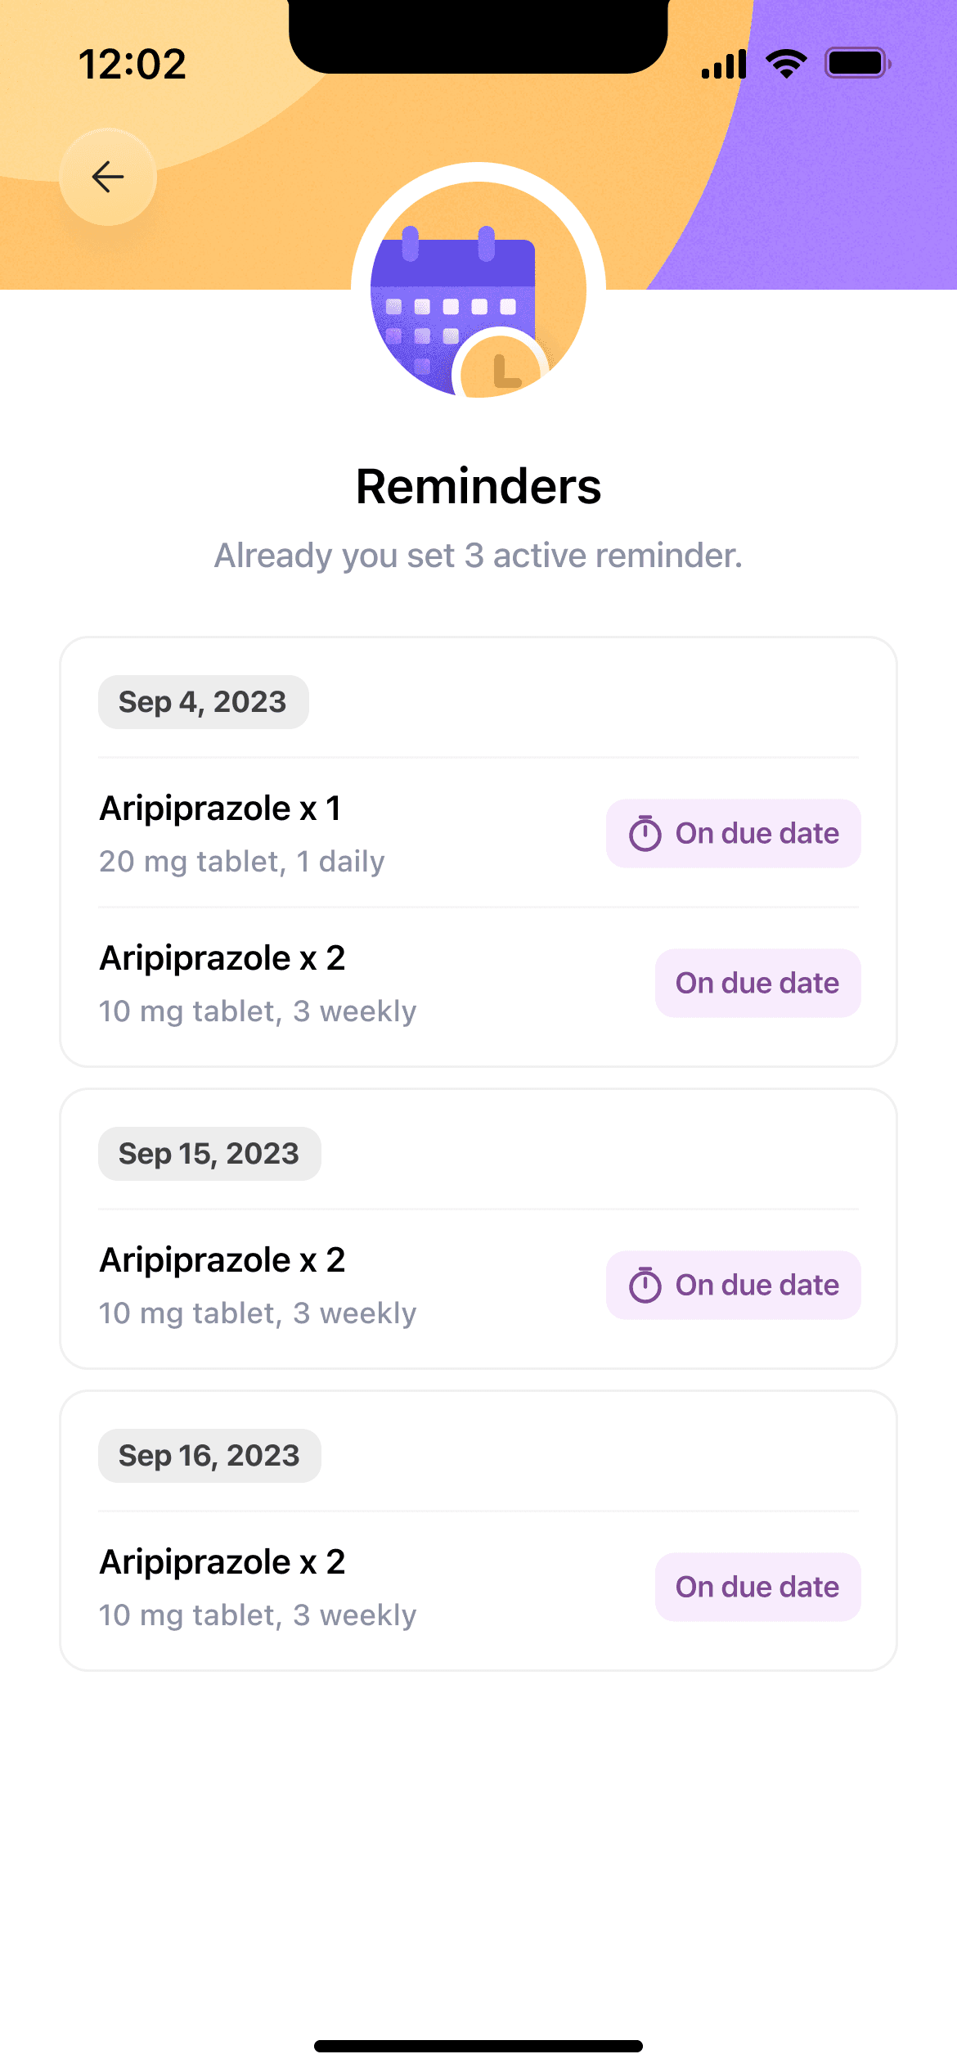Tap the cellular signal bars icon

pos(724,64)
